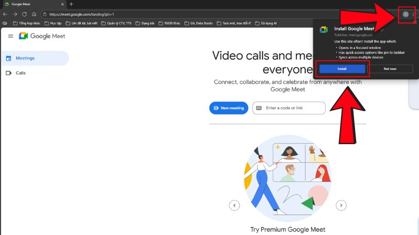Expand the Học tập bookmark folder
419x235 pixels.
pos(53,23)
